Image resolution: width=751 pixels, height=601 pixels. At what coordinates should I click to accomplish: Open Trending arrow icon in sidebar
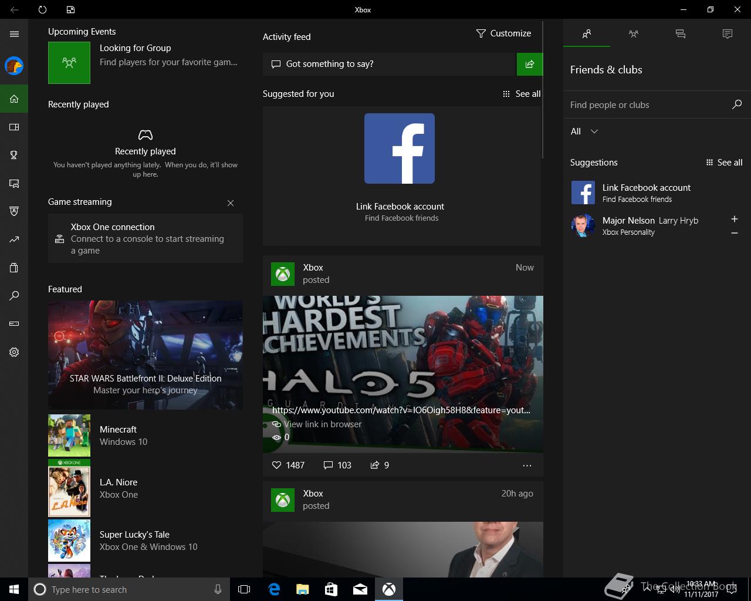14,239
